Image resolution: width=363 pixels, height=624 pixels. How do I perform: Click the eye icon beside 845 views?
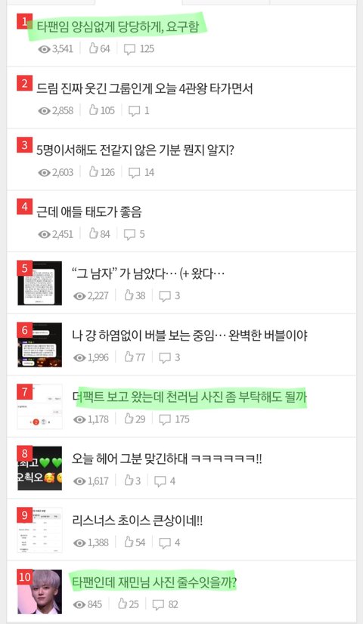click(x=79, y=604)
